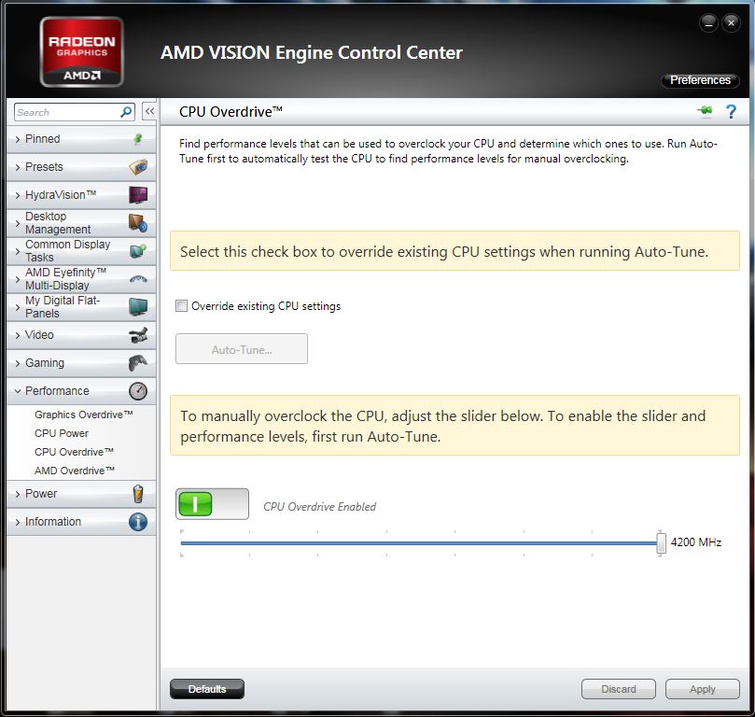Click the Video camcorder icon

(138, 335)
